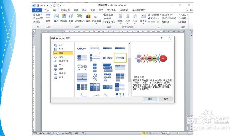This screenshot has height=136, width=243.
Task: Select Picture (图片) SmartArt category
Action: [63, 77]
